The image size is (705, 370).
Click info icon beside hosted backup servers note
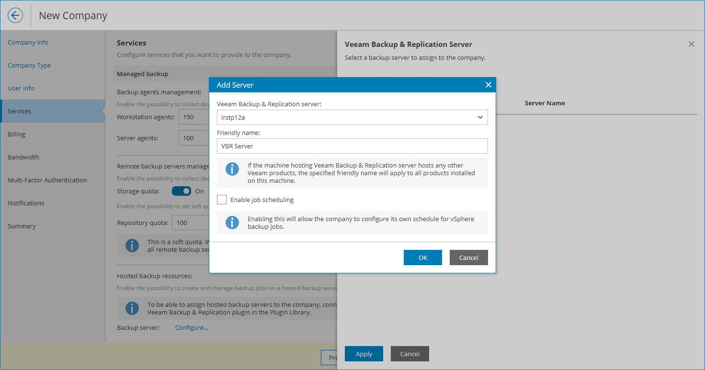(132, 308)
